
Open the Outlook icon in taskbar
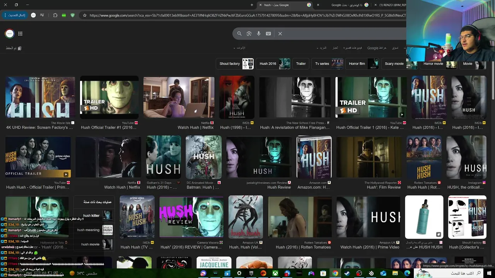tap(383, 273)
